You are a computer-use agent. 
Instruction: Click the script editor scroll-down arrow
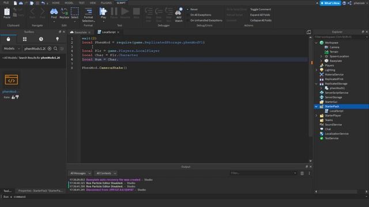click(310, 161)
